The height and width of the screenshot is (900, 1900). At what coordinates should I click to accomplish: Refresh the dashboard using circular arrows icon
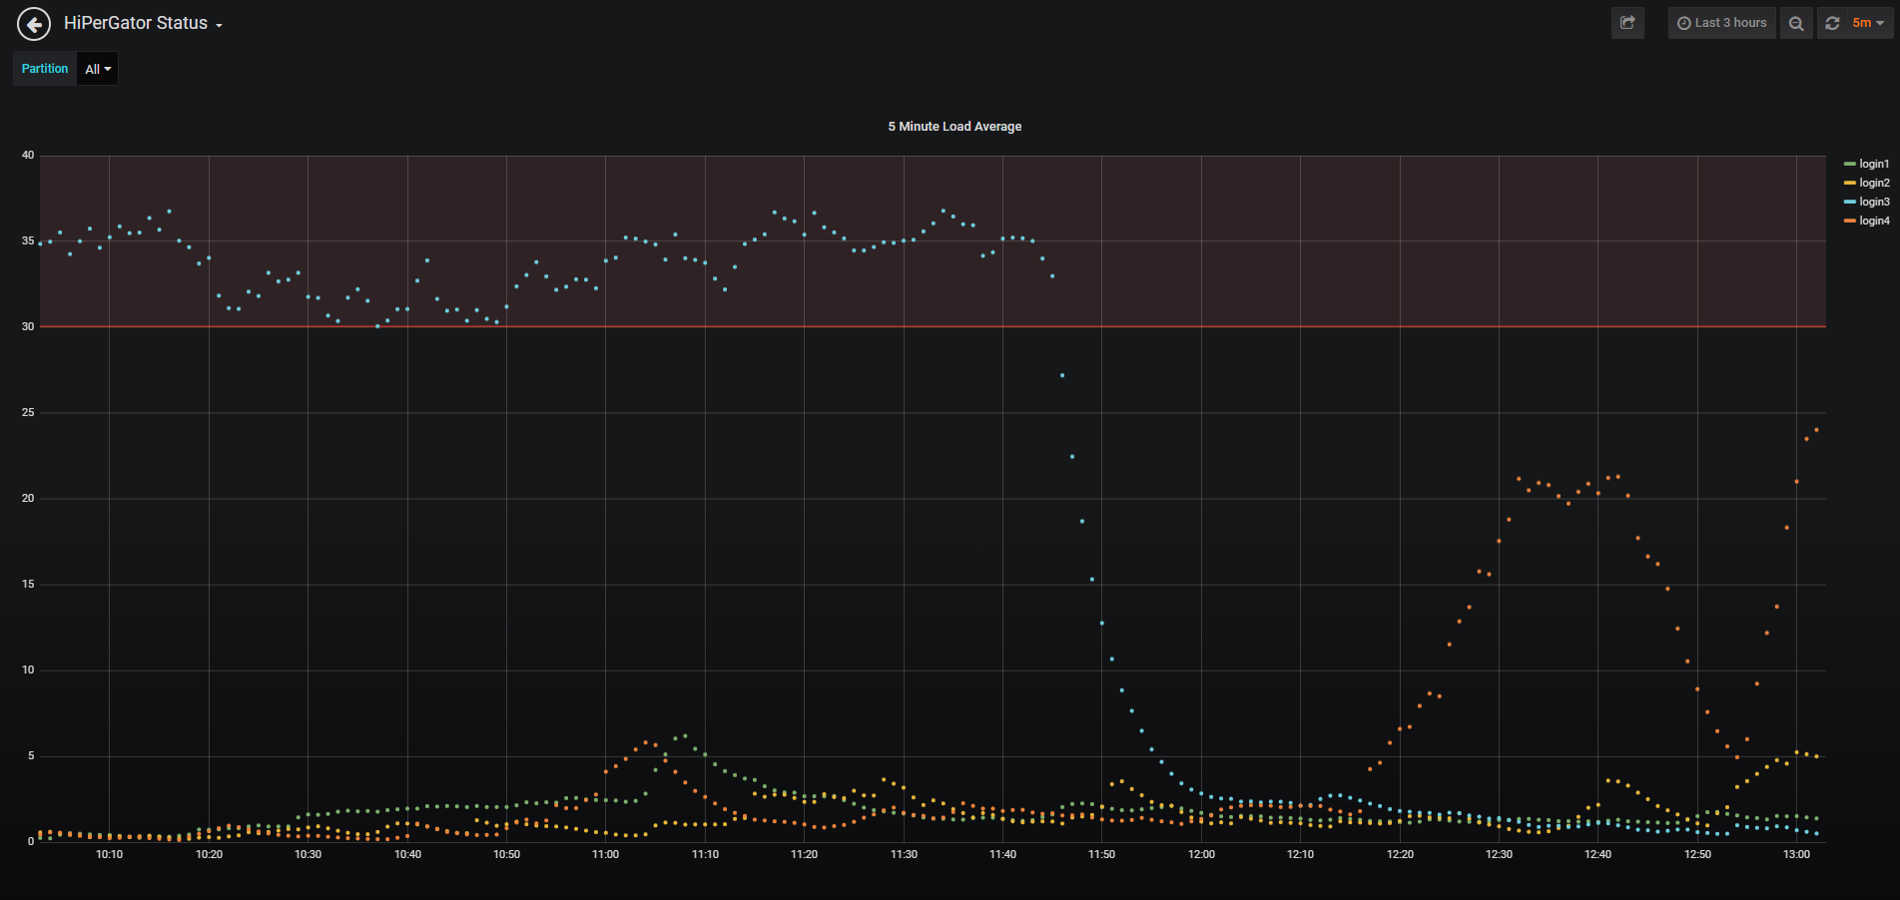[1832, 23]
